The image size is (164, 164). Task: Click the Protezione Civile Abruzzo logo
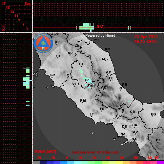coord(43,43)
